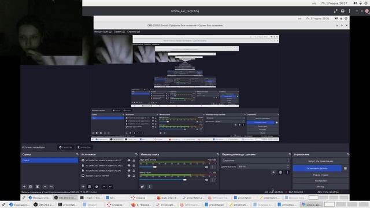Add a scene transition with the plus icon
This screenshot has height=208, width=370.
pos(273,172)
